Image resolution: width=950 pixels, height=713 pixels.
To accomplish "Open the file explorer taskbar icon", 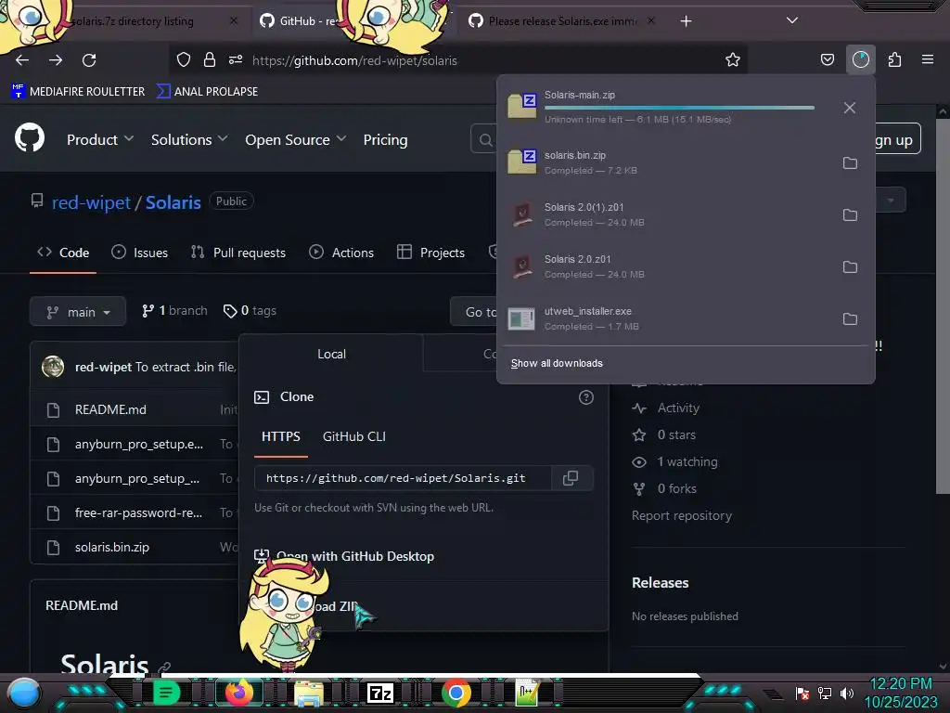I will 309,693.
